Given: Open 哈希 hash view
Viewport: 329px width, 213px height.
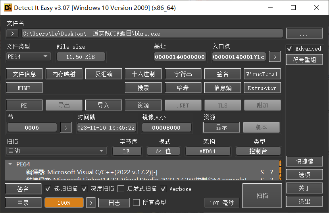Looking at the screenshot, I should point(183,88).
